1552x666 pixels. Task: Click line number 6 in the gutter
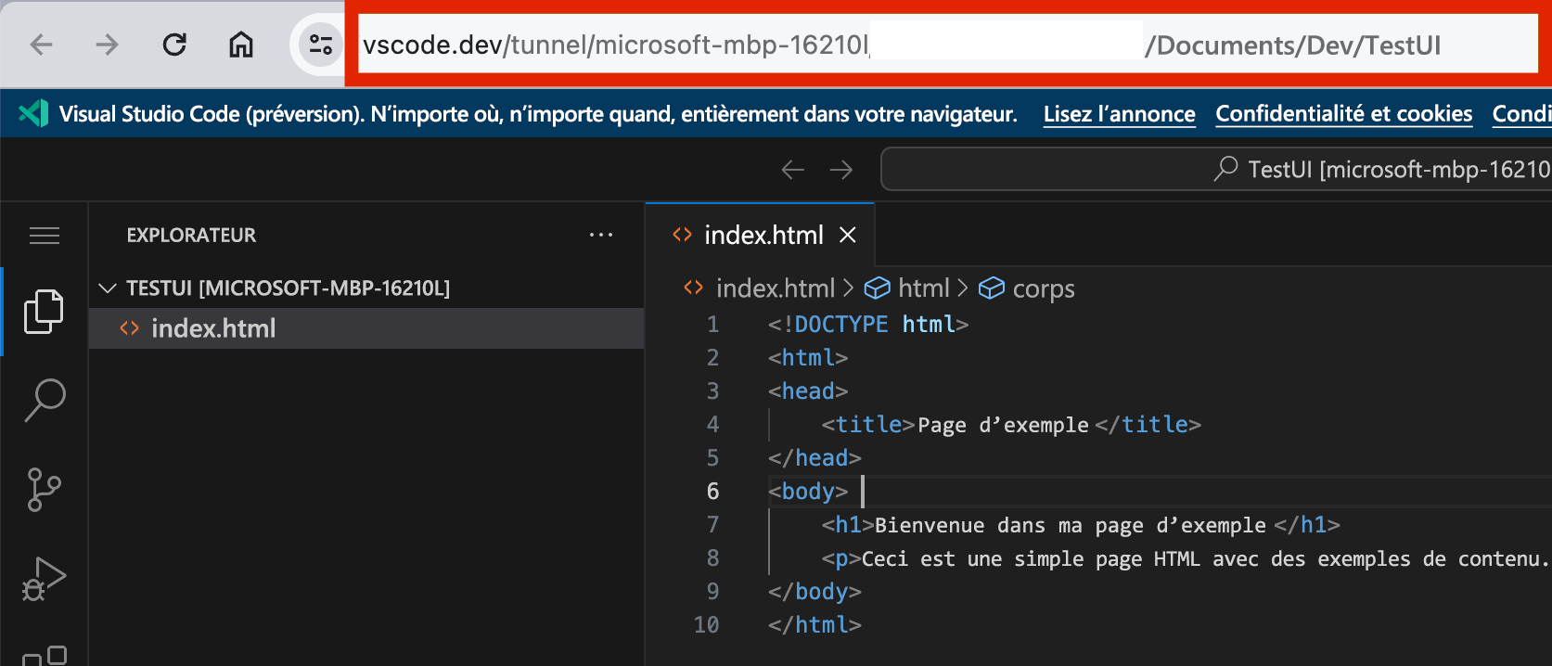click(x=712, y=491)
